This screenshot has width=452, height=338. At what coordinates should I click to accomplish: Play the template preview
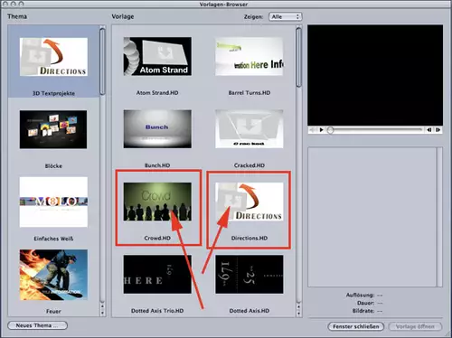click(x=321, y=130)
